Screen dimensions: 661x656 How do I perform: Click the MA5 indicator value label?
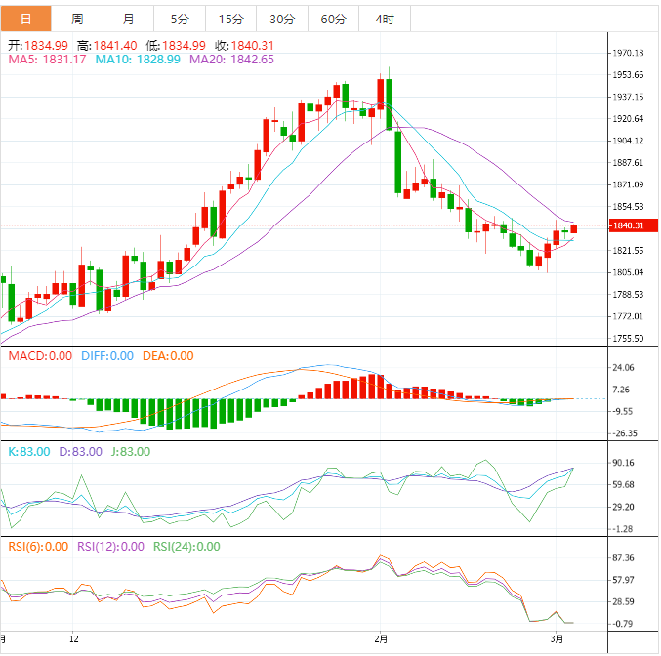pyautogui.click(x=47, y=60)
